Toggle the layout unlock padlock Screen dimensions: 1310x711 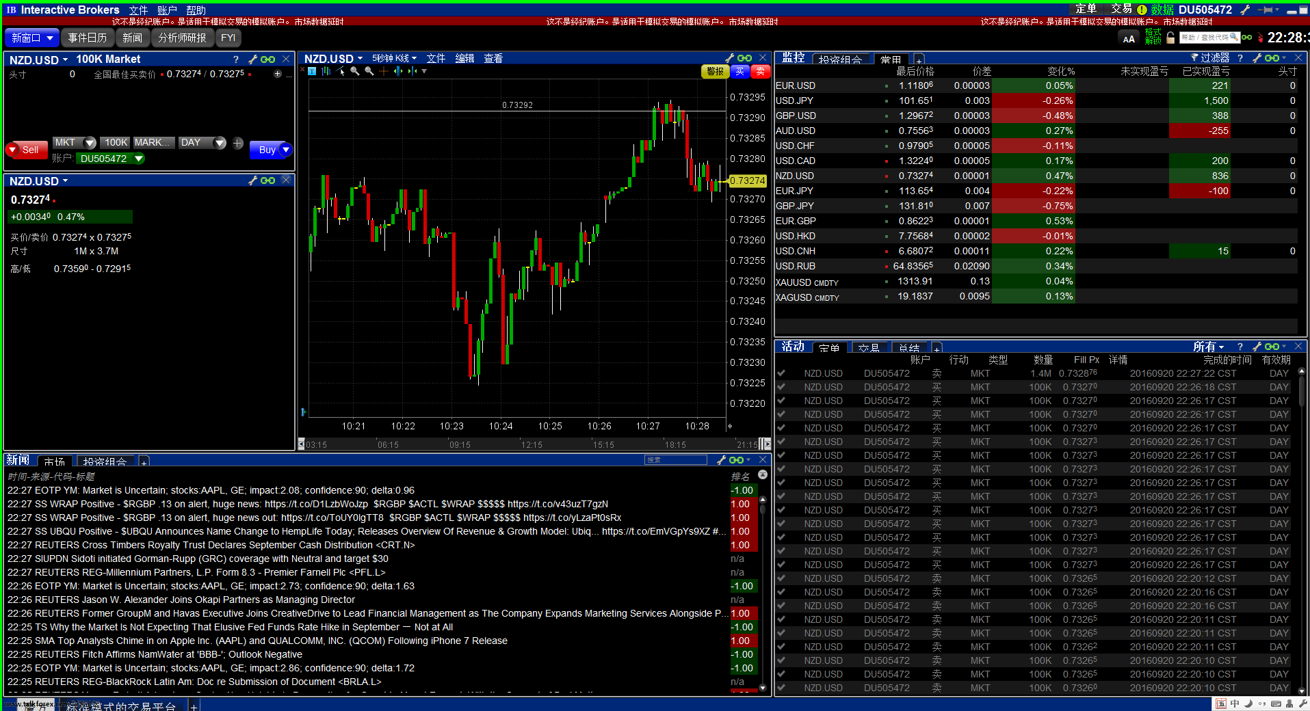(x=1170, y=38)
